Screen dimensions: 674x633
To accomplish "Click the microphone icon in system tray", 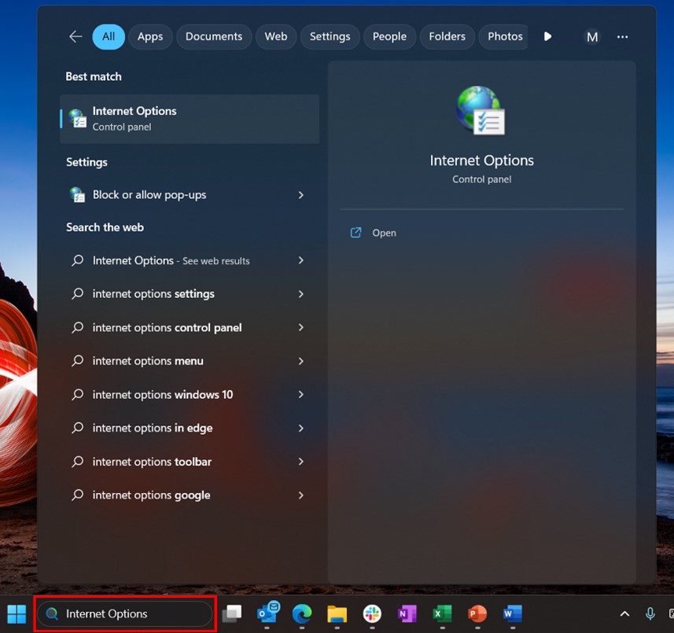I will coord(650,614).
